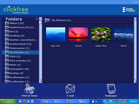Viewport: 139px width, 104px height.
Task: Click the Water lilies caption text
Action: (101, 46)
